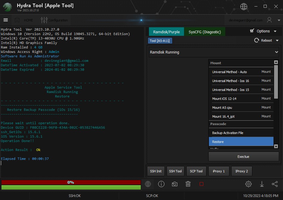Image resolution: width=283 pixels, height=200 pixels.
Task: Click the download arrow icon
Action: coord(262,184)
